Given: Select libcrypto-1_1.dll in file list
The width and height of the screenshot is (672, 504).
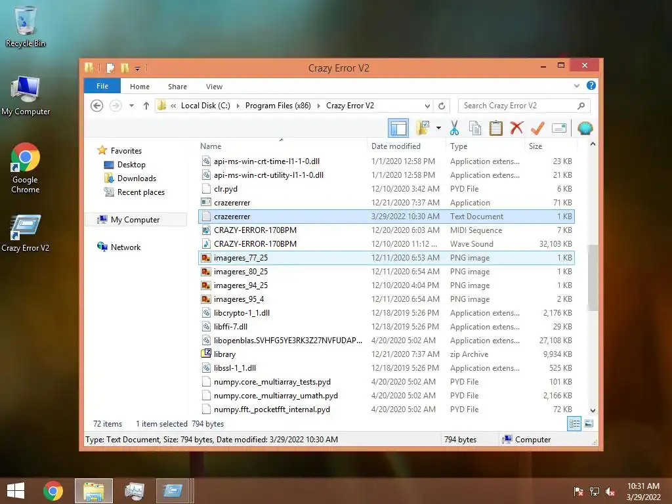Looking at the screenshot, I should (386, 313).
